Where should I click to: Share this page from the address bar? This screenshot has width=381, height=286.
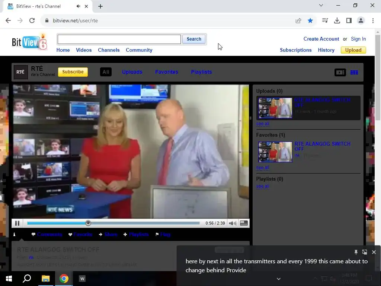point(298,21)
